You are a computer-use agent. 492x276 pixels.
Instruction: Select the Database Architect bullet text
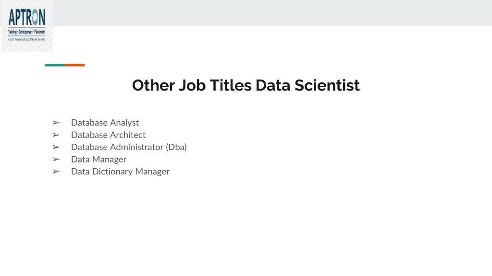click(x=108, y=135)
